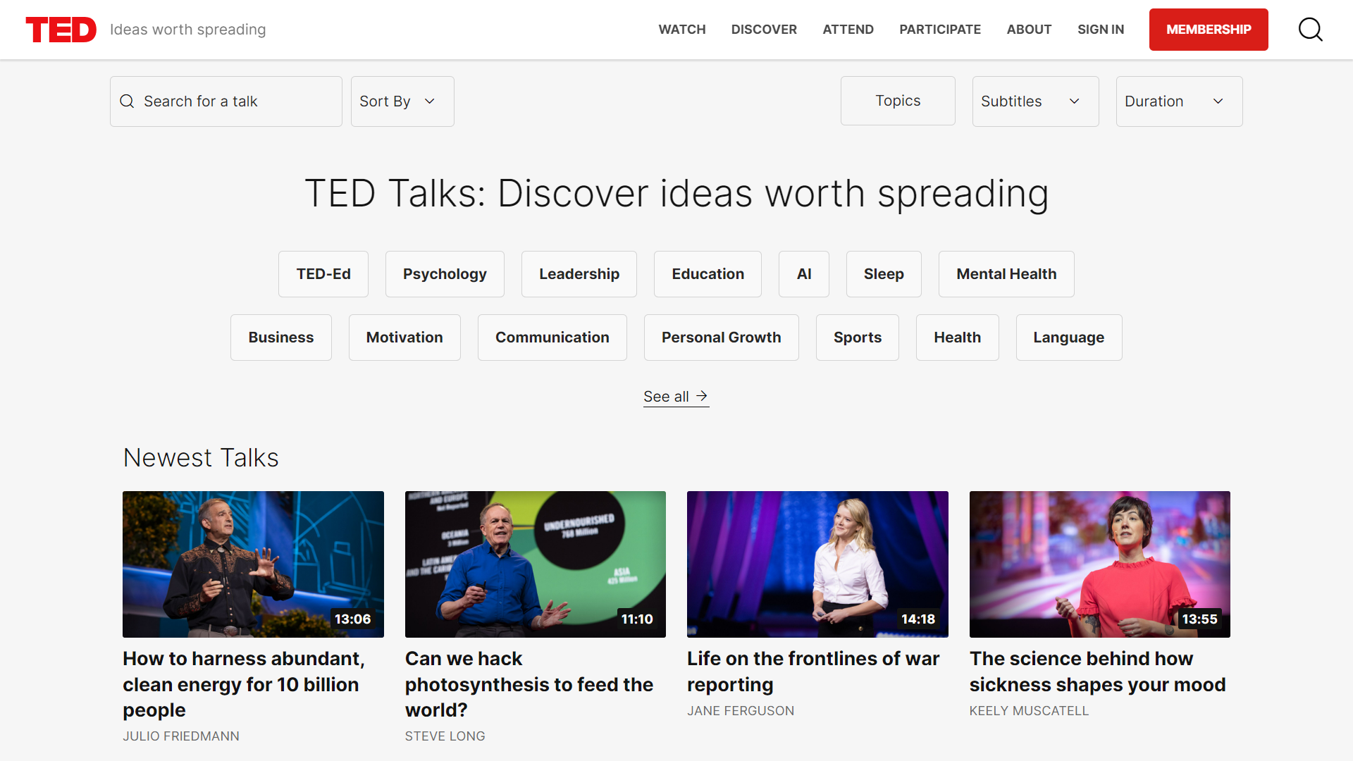The image size is (1353, 761).
Task: Focus the Search for a talk field
Action: tap(226, 101)
